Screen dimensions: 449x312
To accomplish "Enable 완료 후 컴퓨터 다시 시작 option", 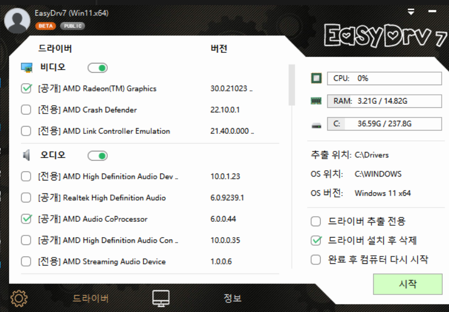I will (x=316, y=260).
